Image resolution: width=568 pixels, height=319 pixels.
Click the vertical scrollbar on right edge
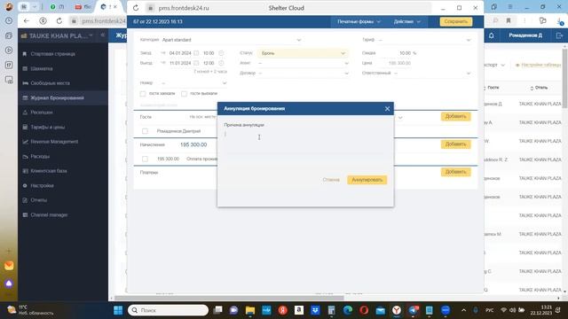(564, 78)
